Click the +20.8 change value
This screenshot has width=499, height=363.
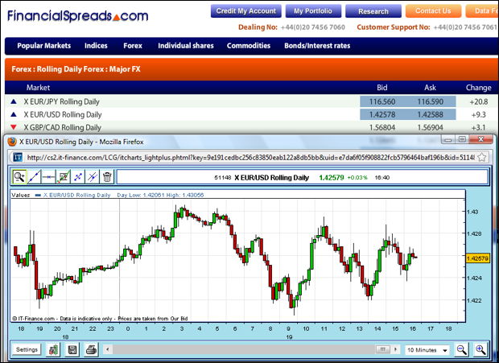479,101
